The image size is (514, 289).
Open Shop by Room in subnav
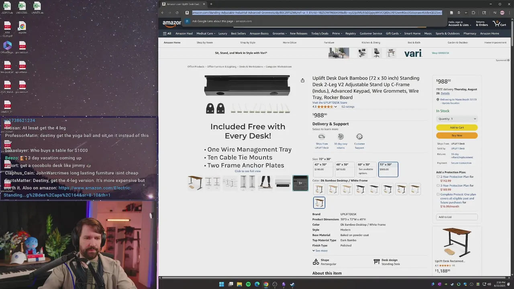(x=205, y=43)
